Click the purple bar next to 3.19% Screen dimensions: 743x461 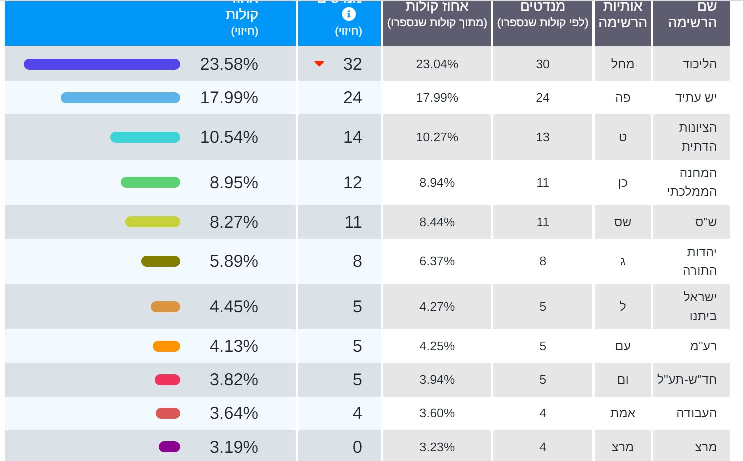169,447
